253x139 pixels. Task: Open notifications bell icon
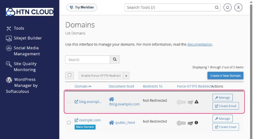click(227, 7)
